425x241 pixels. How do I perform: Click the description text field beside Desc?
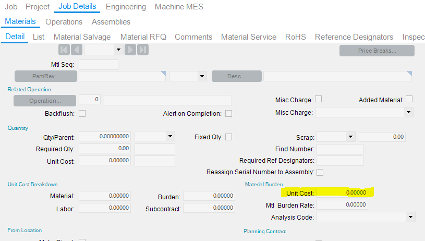[338, 76]
